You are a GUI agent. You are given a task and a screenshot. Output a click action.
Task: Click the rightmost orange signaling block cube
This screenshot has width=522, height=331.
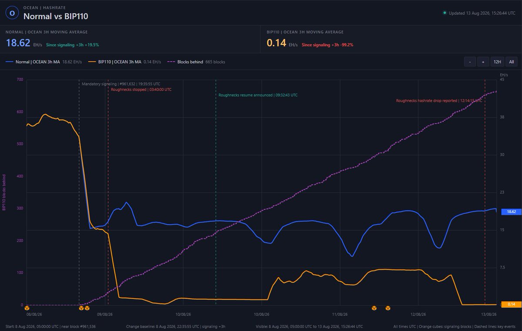click(x=388, y=308)
